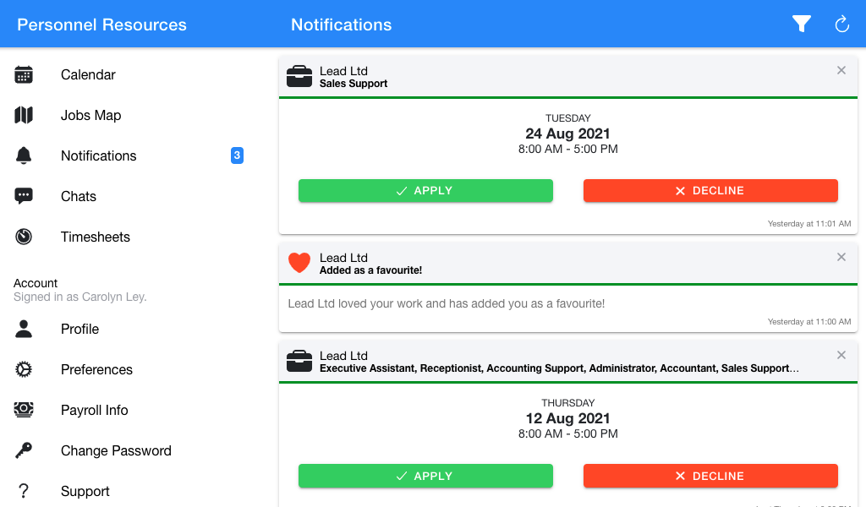This screenshot has width=866, height=507.
Task: Click the Payroll Info money icon
Action: click(24, 410)
